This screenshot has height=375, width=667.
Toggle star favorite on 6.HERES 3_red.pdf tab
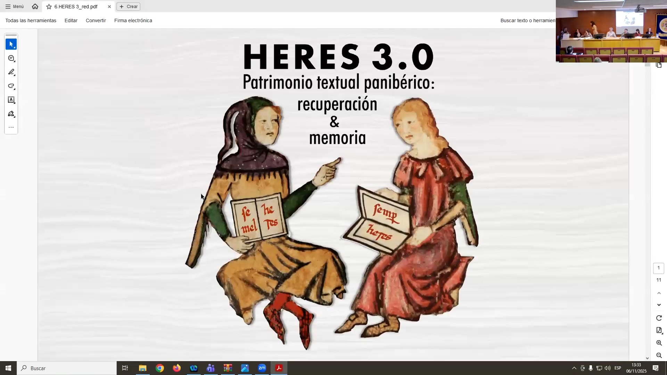coord(49,7)
